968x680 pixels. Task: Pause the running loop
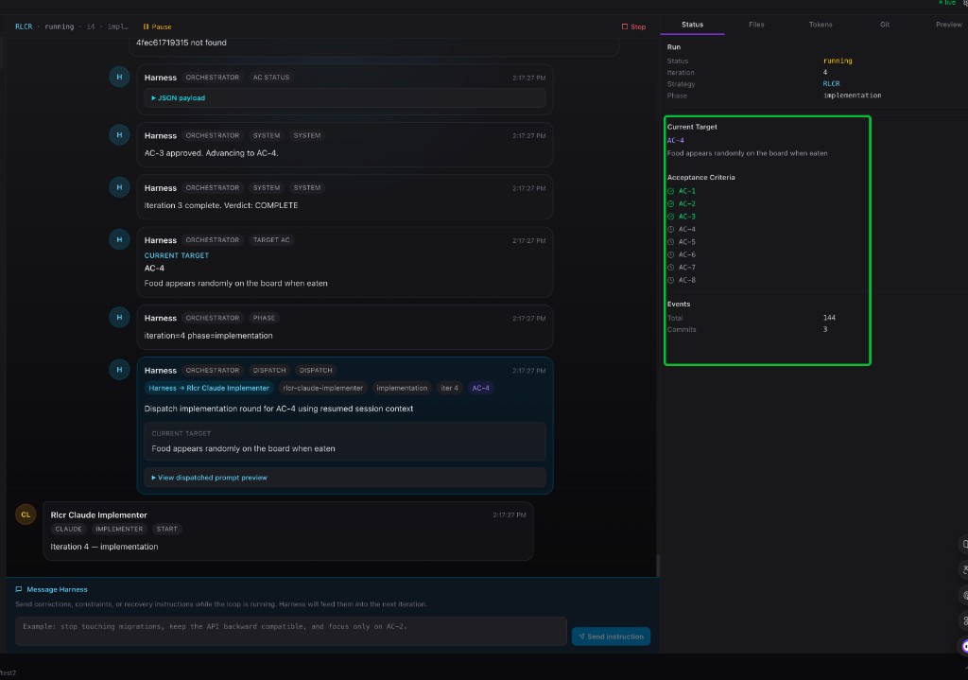[158, 26]
